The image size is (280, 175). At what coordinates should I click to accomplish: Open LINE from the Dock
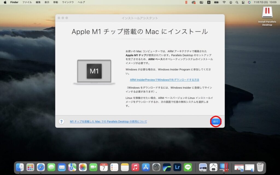pos(188,167)
